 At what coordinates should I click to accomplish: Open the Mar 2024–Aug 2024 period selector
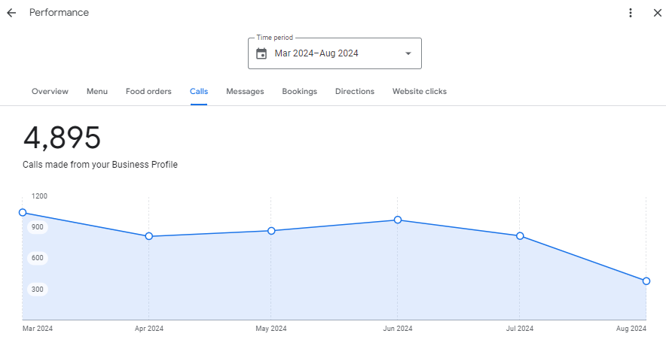click(x=334, y=53)
